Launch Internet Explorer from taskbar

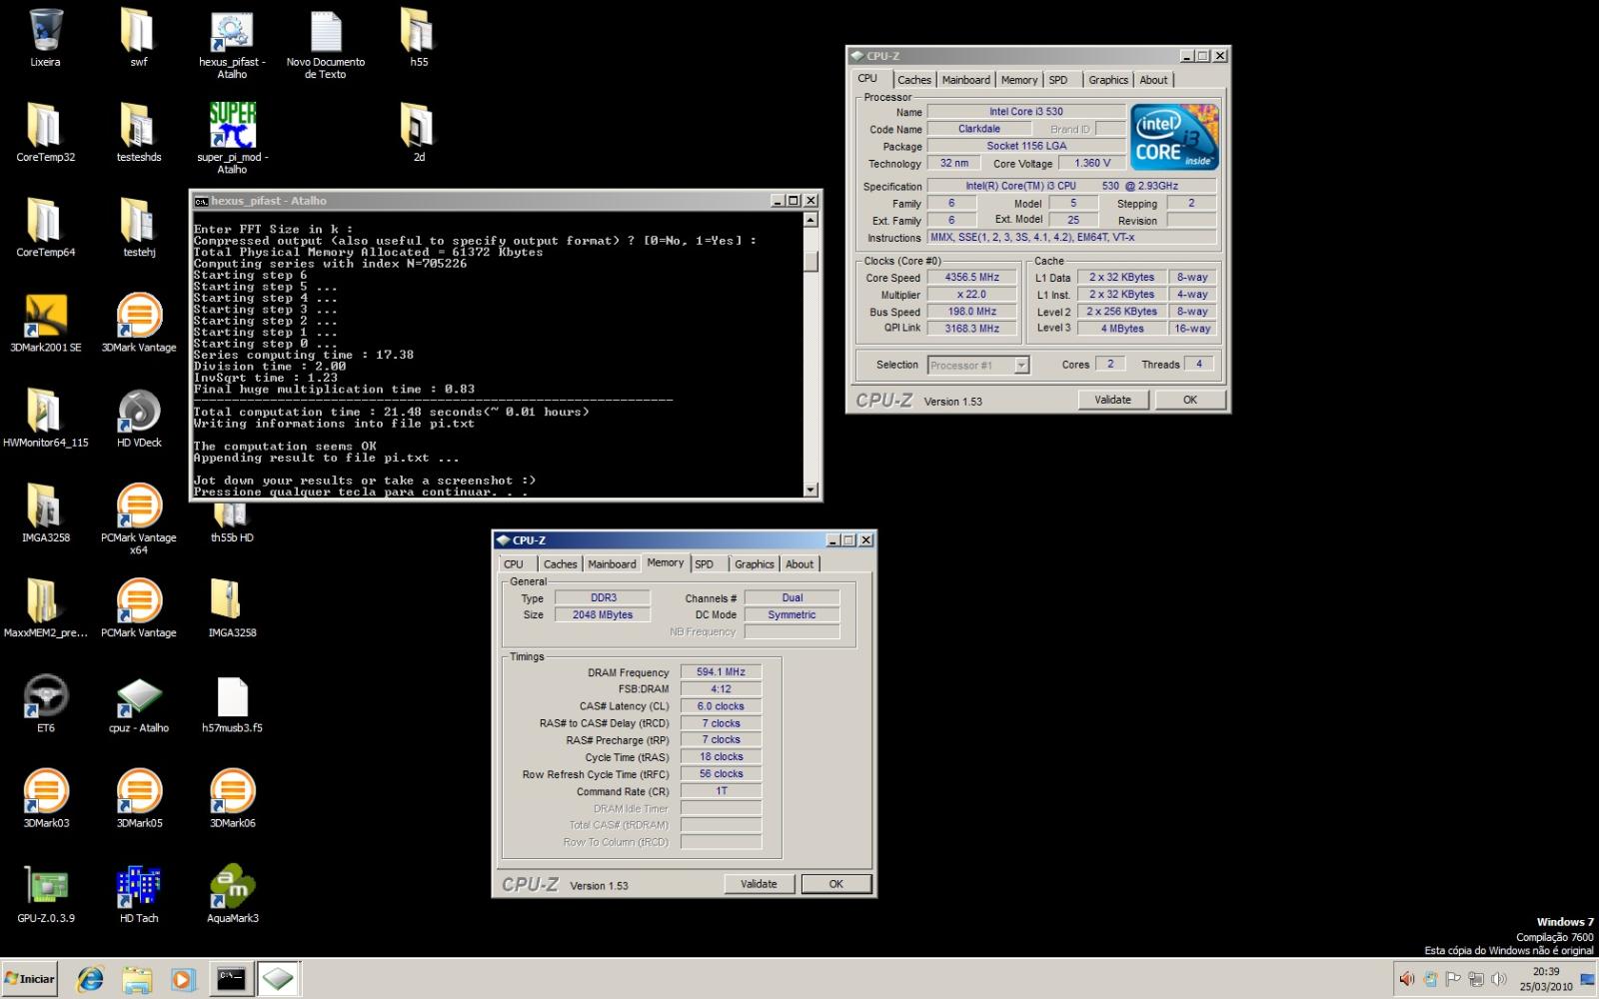90,979
